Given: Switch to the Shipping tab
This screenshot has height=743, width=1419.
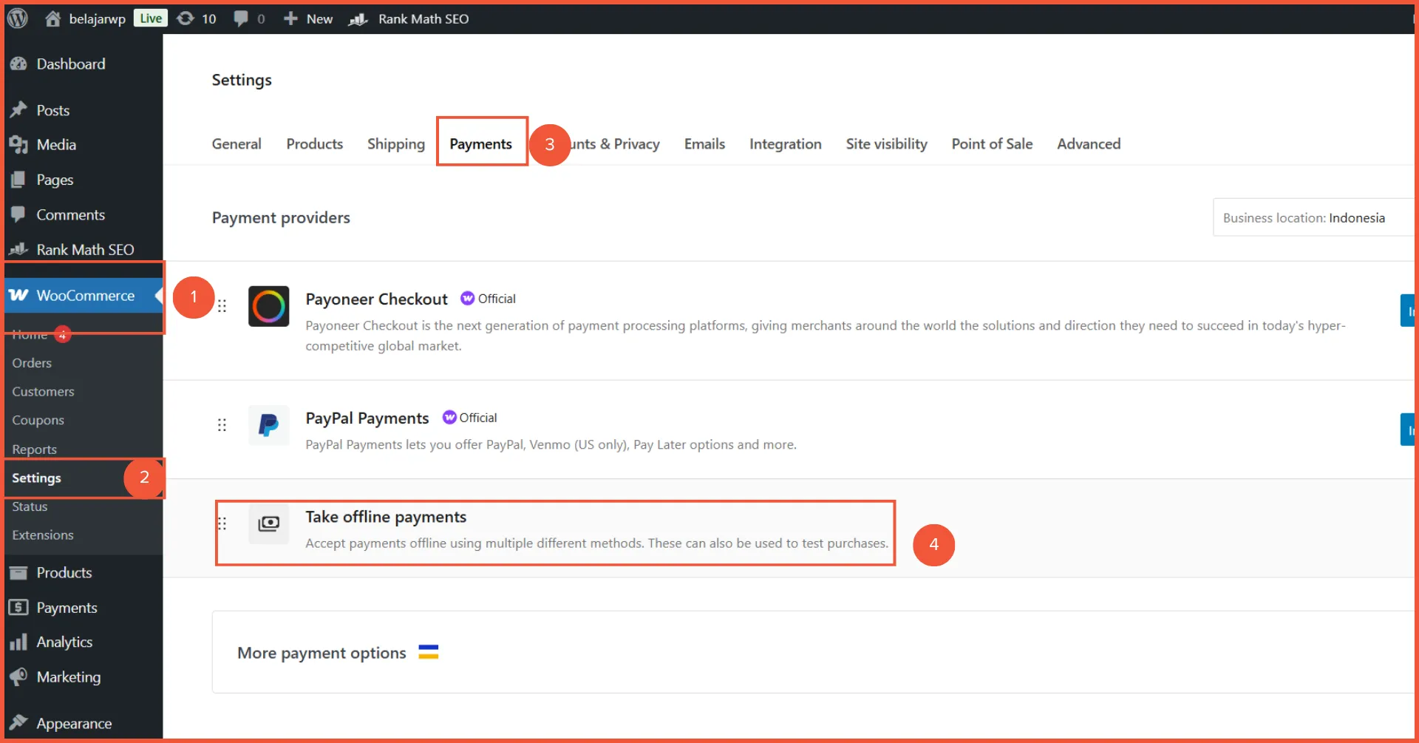Looking at the screenshot, I should pyautogui.click(x=395, y=143).
